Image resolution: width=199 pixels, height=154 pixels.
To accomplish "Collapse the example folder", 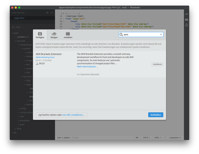I will (16, 41).
